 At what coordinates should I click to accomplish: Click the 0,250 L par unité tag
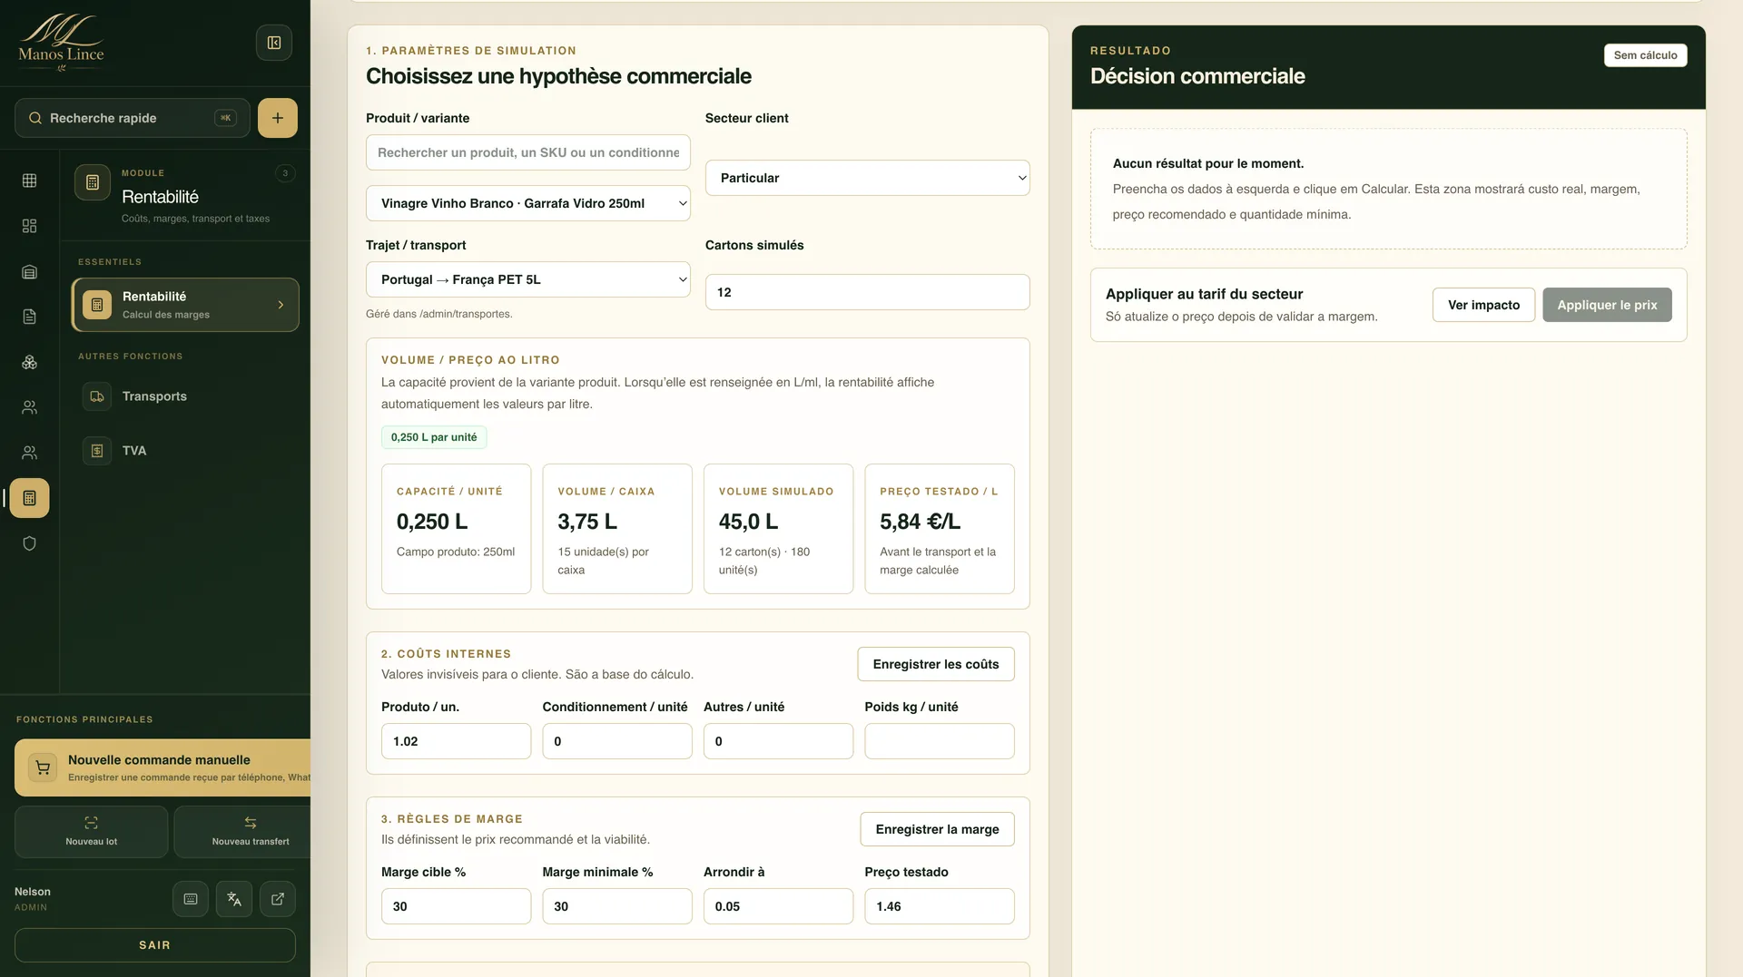point(434,437)
